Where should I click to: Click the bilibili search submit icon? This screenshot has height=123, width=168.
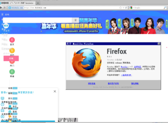(75, 20)
